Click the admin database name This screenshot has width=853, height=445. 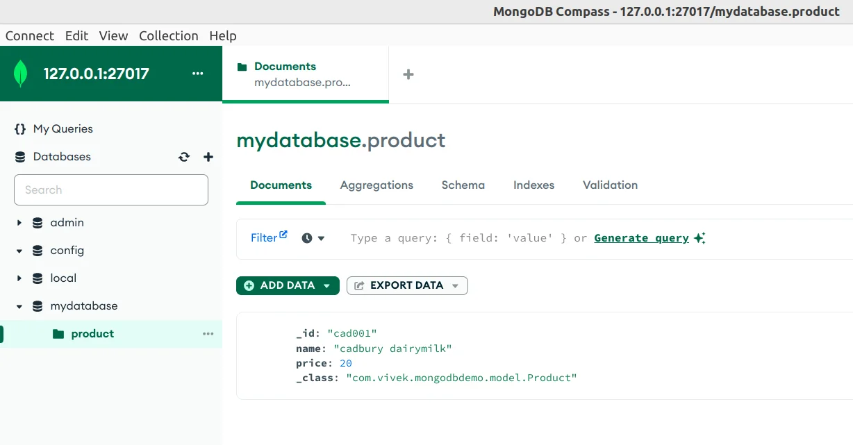click(67, 223)
